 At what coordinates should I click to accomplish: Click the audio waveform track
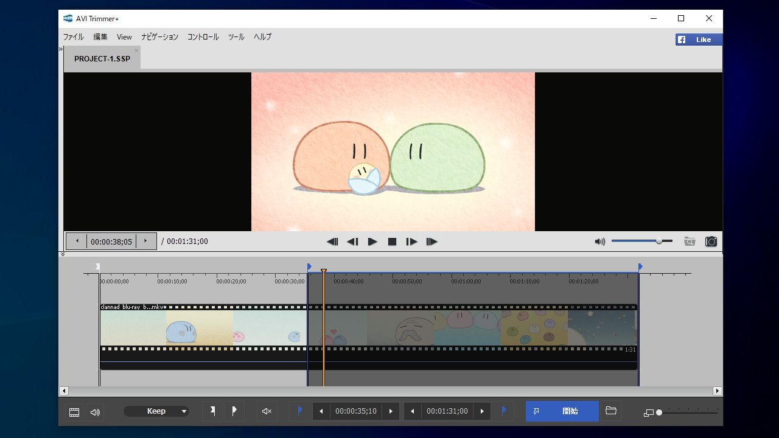pyautogui.click(x=368, y=362)
